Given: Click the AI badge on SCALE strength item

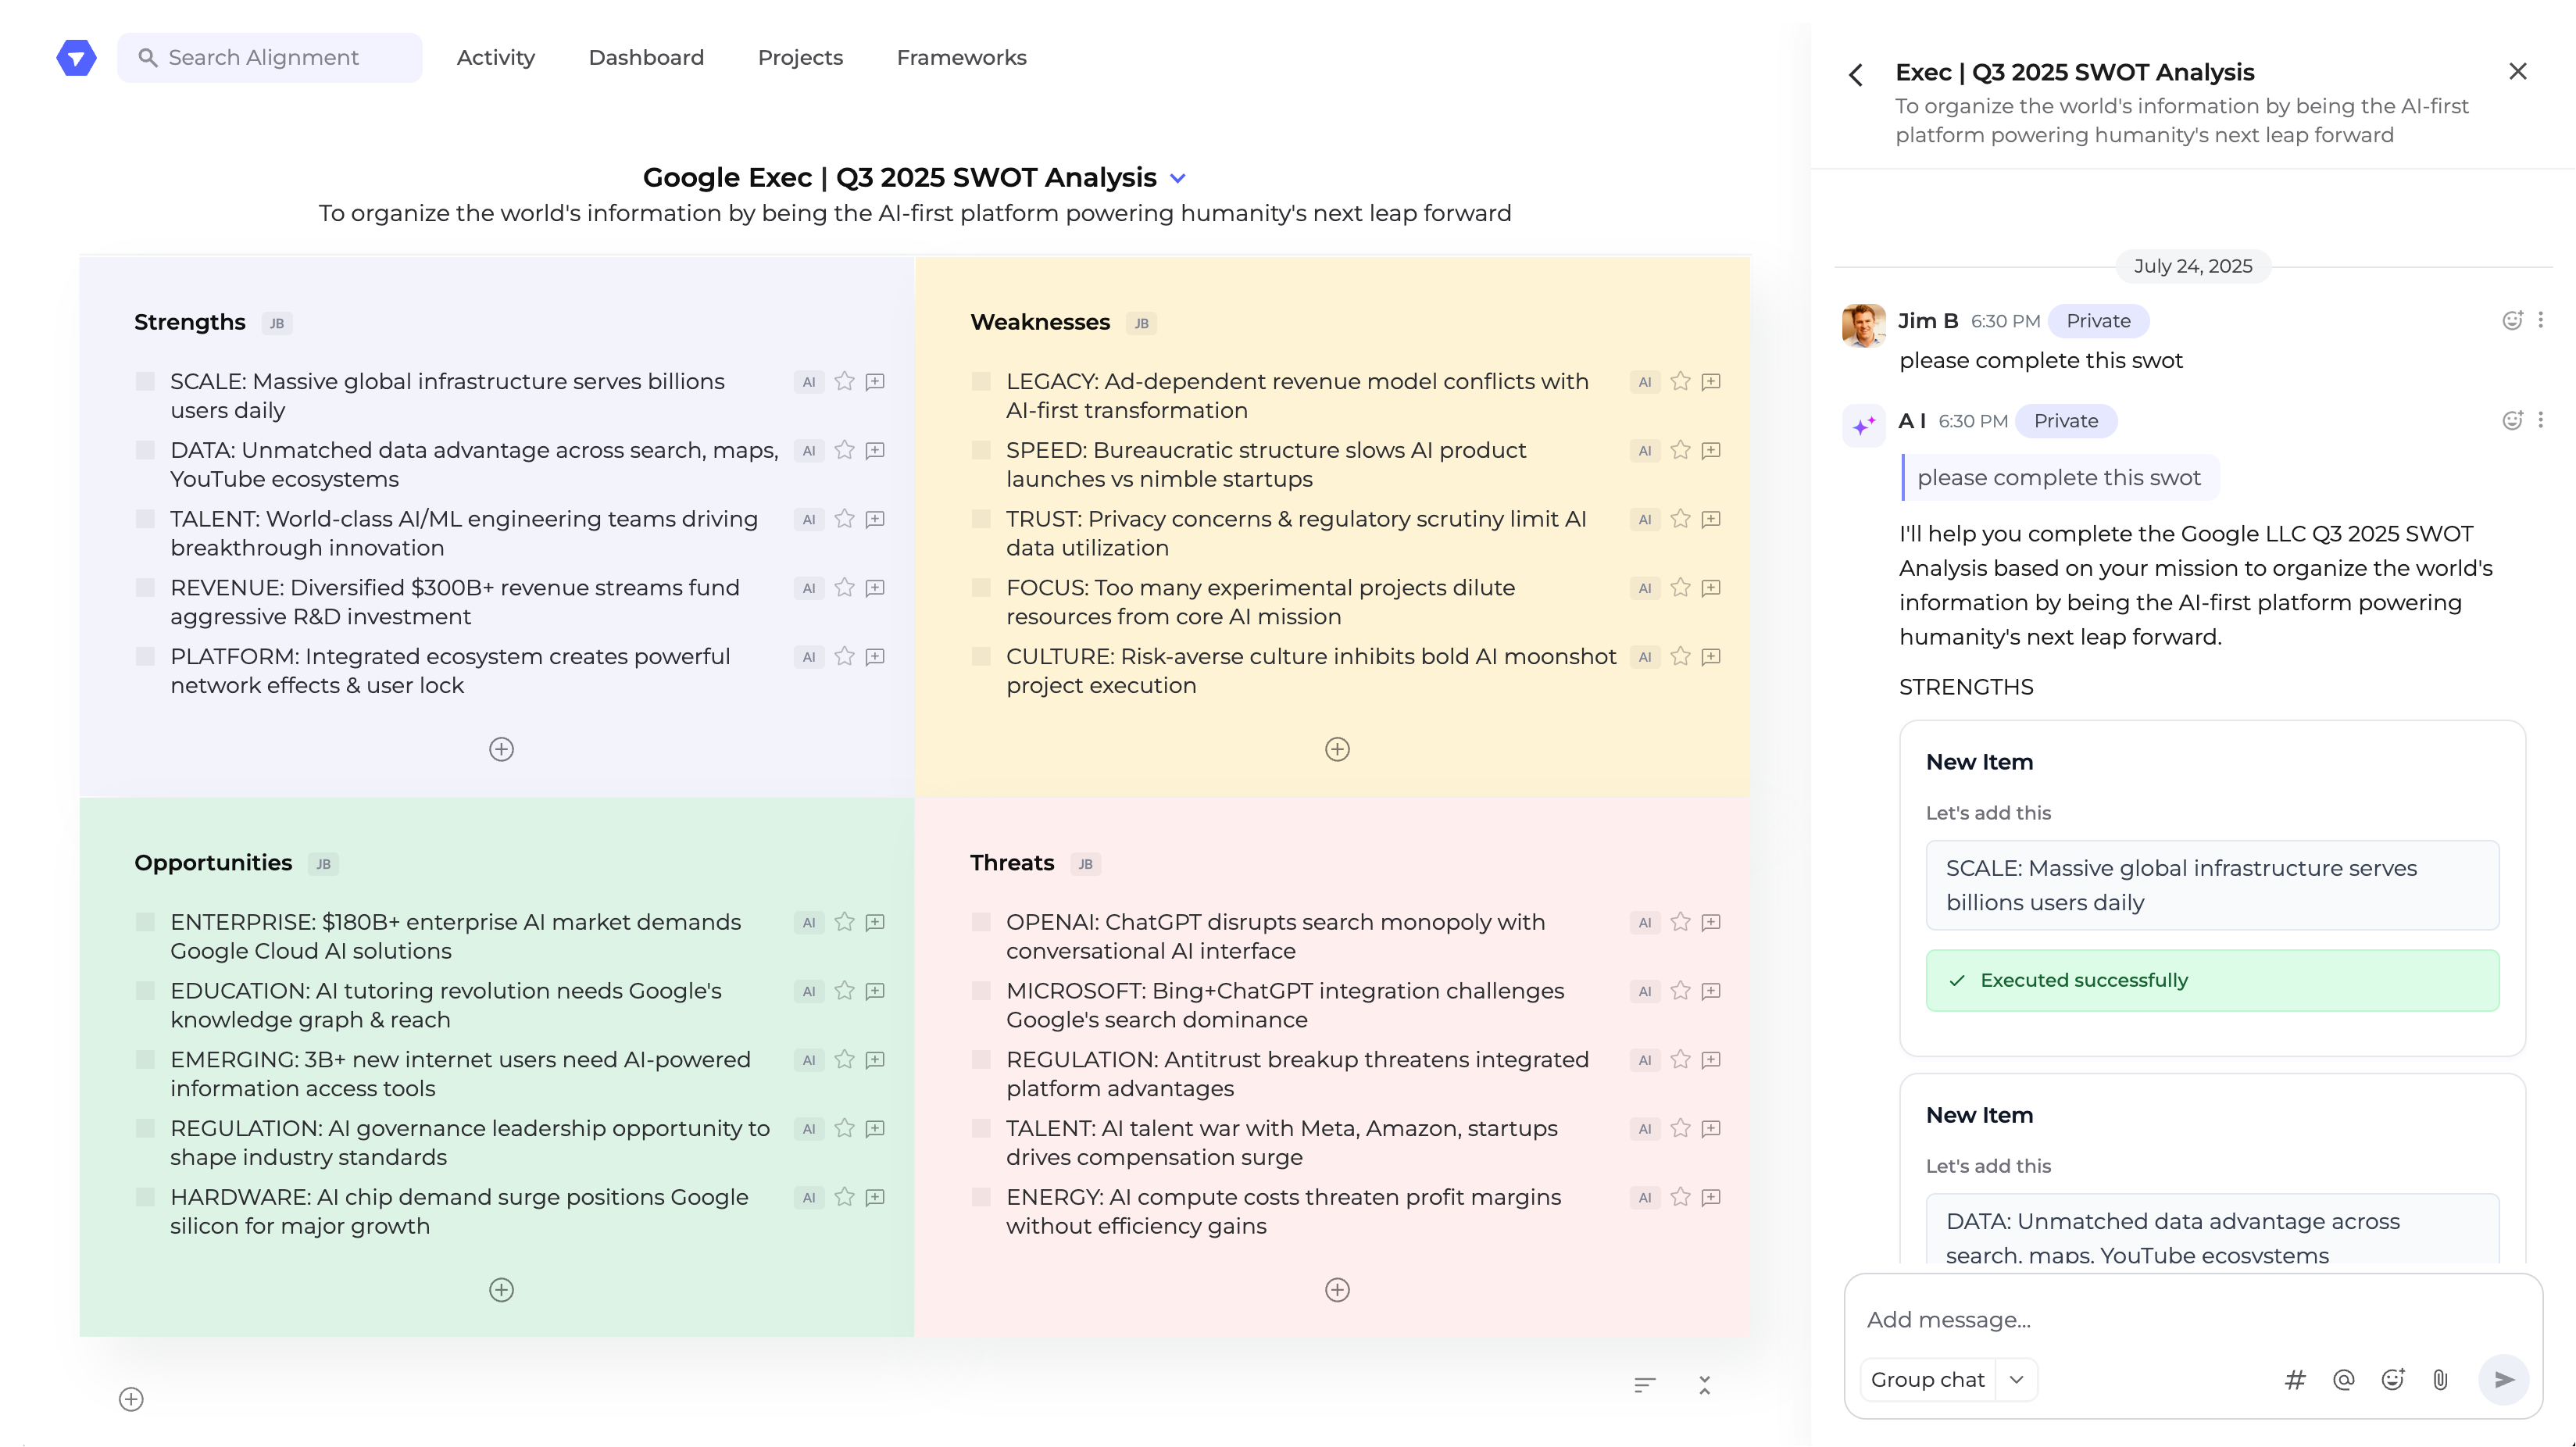Looking at the screenshot, I should tap(807, 381).
